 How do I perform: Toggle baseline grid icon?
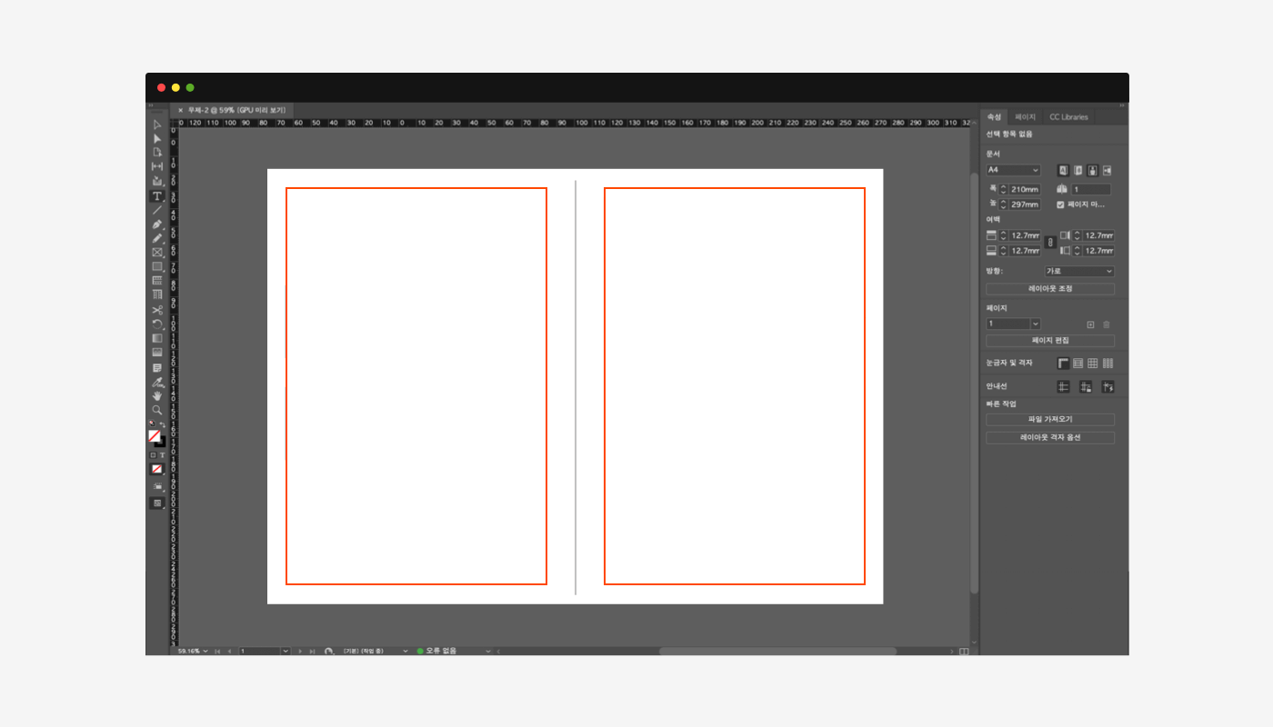click(x=1078, y=363)
